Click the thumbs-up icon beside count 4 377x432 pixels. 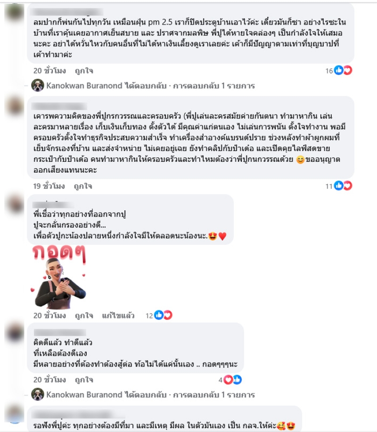click(x=238, y=380)
